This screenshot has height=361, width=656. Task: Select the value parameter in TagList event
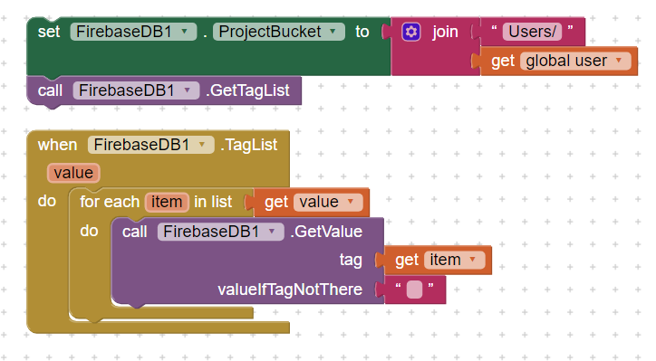coord(73,173)
